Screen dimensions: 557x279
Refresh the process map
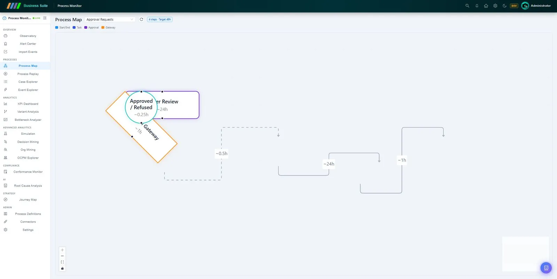tap(141, 19)
